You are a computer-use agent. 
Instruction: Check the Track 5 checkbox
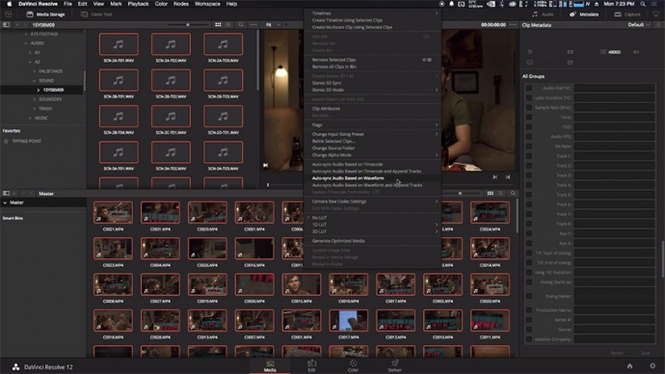click(529, 195)
